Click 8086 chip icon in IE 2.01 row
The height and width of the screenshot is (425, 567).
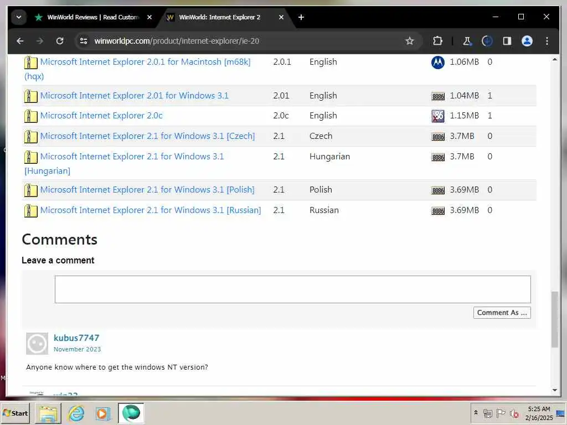(438, 96)
